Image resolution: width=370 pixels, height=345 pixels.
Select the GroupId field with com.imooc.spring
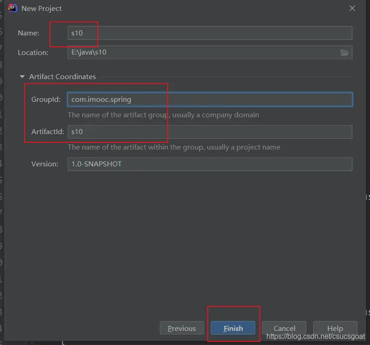(209, 100)
